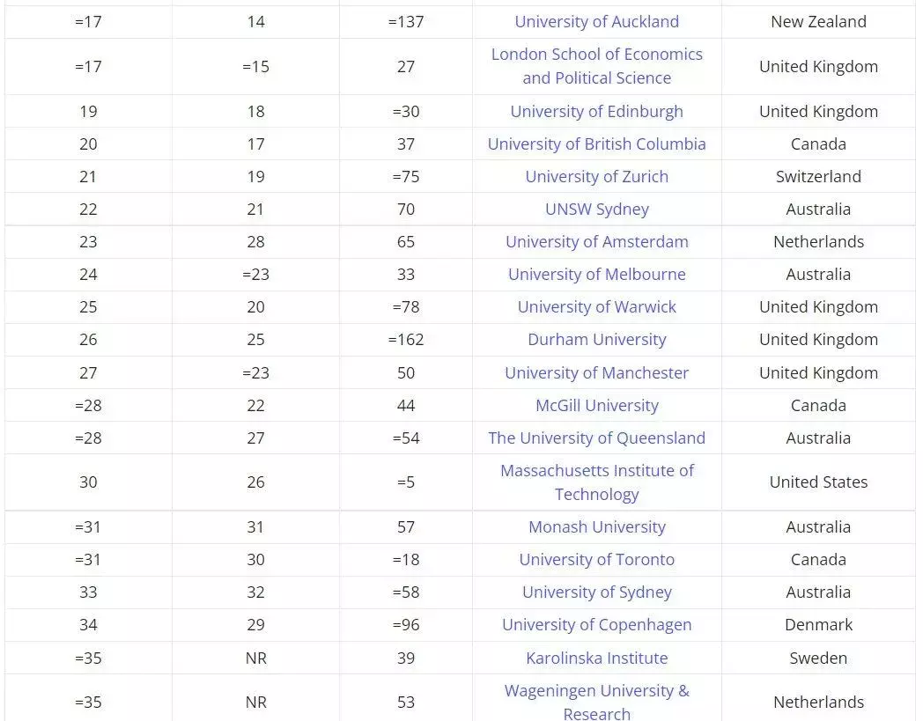Open the University of Sydney link
The width and height of the screenshot is (923, 721).
(596, 592)
